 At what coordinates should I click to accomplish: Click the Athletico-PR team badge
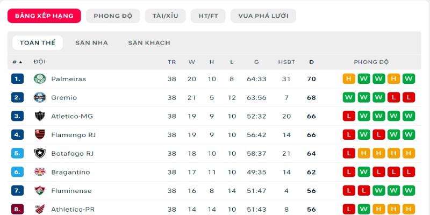tap(40, 209)
